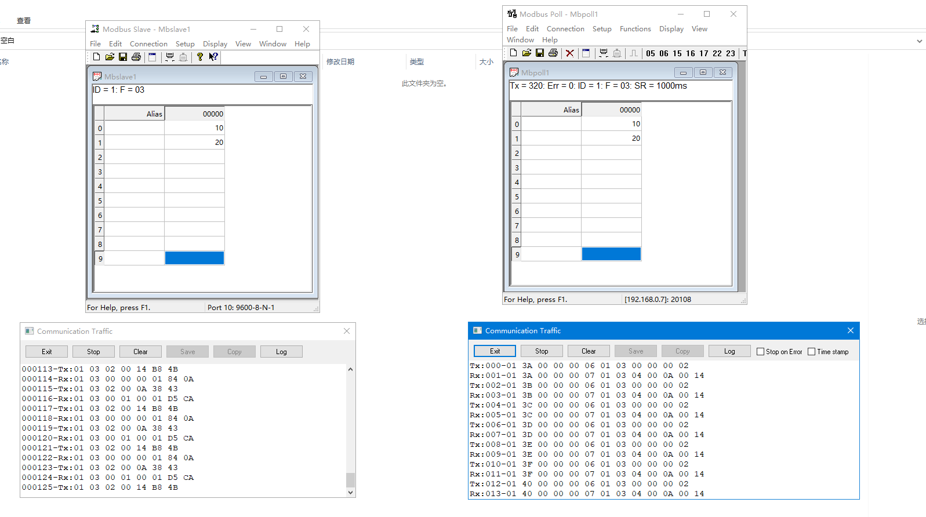Screen dimensions: 926x517
Task: Click Save floppy icon in Modbus Slave toolbar
Action: [x=123, y=57]
